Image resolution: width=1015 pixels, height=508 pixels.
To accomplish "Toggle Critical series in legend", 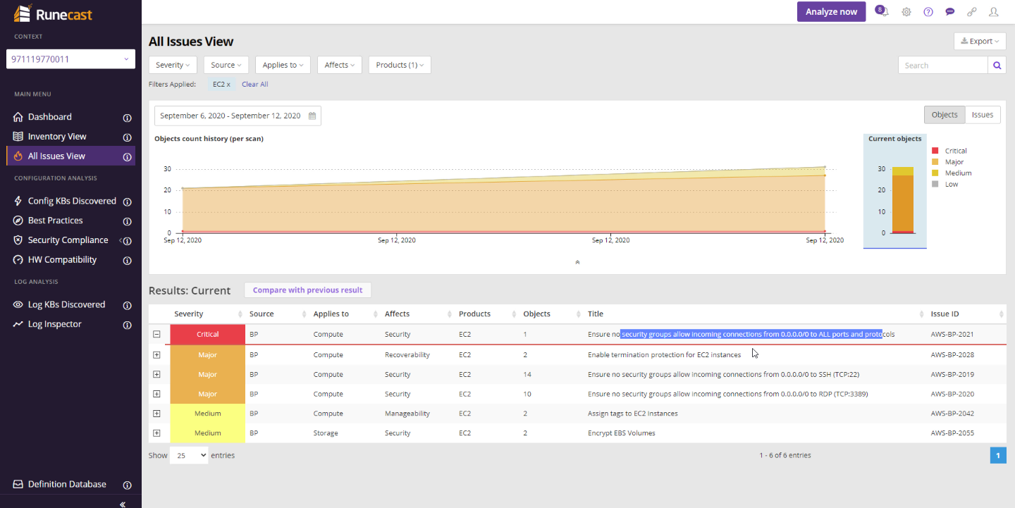I will (949, 151).
